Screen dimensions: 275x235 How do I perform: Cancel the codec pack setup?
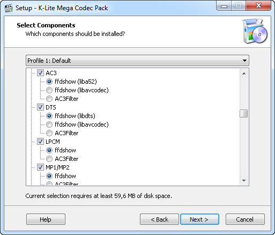pos(245,219)
